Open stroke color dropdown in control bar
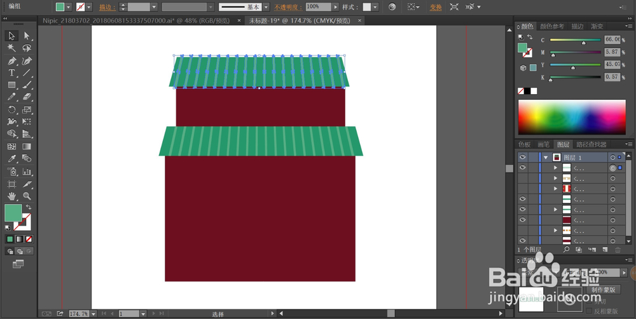Image resolution: width=636 pixels, height=319 pixels. coord(89,7)
